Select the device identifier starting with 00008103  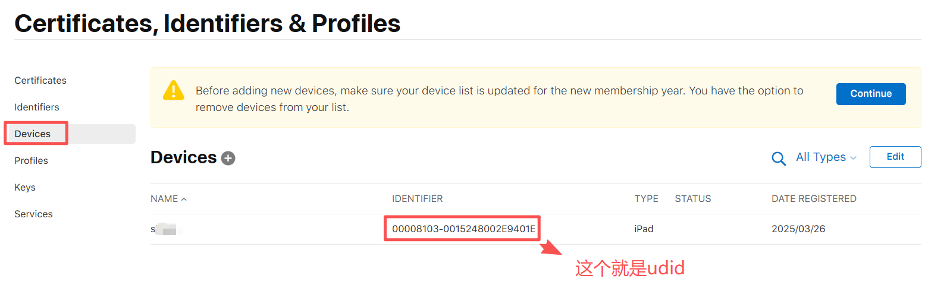463,229
